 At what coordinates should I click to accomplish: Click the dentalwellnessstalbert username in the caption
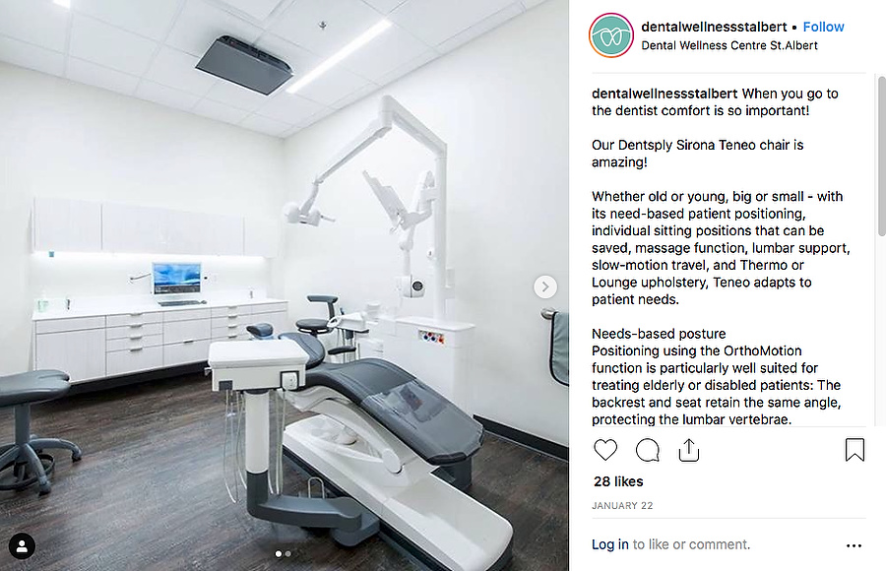pos(664,94)
